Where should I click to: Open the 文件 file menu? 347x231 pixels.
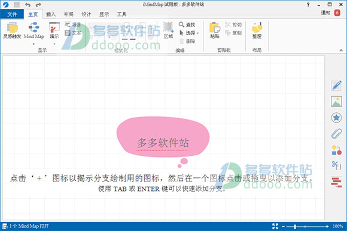[x=12, y=14]
